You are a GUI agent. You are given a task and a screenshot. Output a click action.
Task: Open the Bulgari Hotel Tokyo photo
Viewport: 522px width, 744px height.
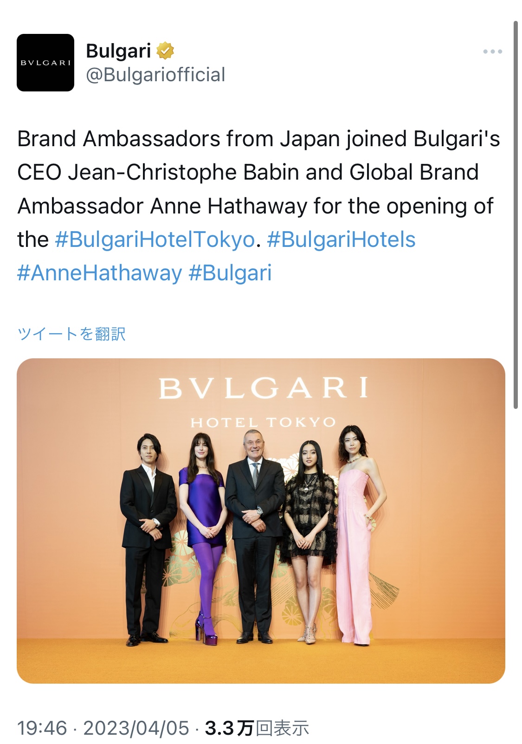[261, 520]
